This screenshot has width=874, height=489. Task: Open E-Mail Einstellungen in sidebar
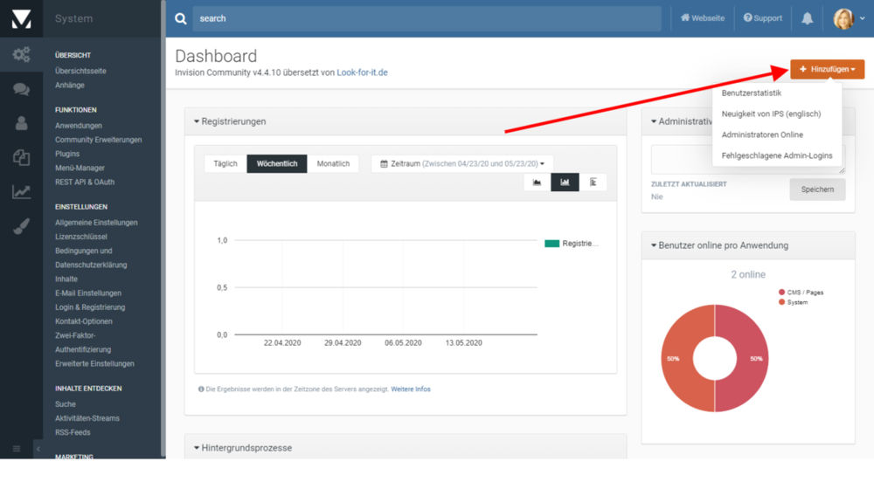[x=88, y=293]
